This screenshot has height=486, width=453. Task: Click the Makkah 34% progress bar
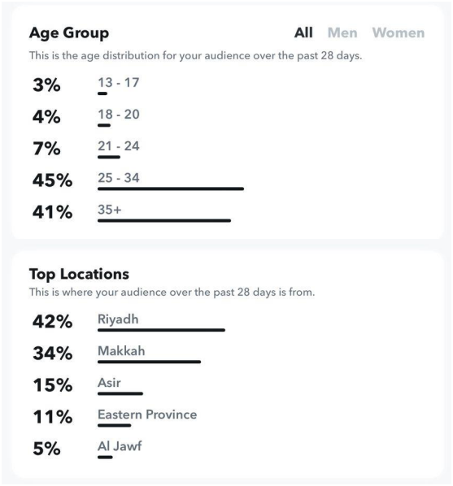150,362
